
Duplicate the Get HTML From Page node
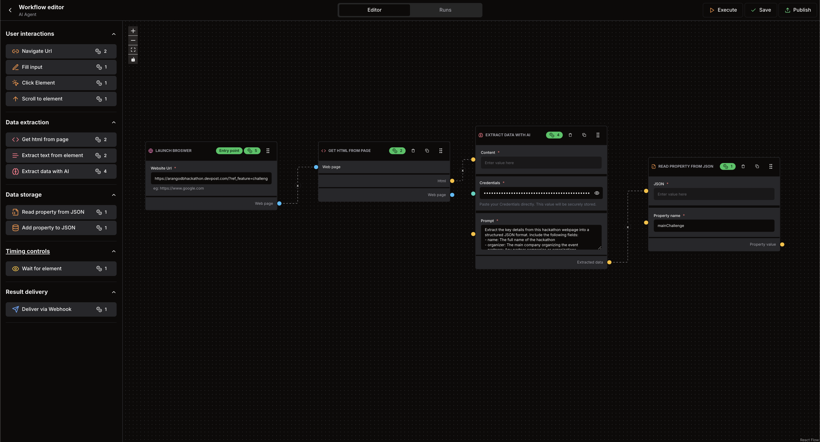pyautogui.click(x=427, y=151)
